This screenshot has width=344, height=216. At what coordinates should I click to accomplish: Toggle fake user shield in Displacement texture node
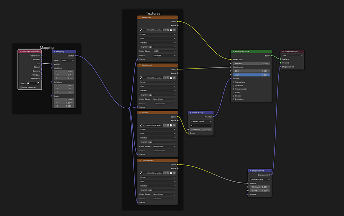[164, 173]
